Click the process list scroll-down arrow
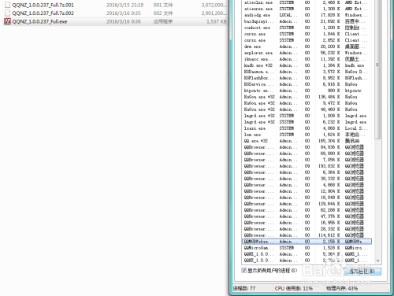The height and width of the screenshot is (296, 394). [x=378, y=261]
